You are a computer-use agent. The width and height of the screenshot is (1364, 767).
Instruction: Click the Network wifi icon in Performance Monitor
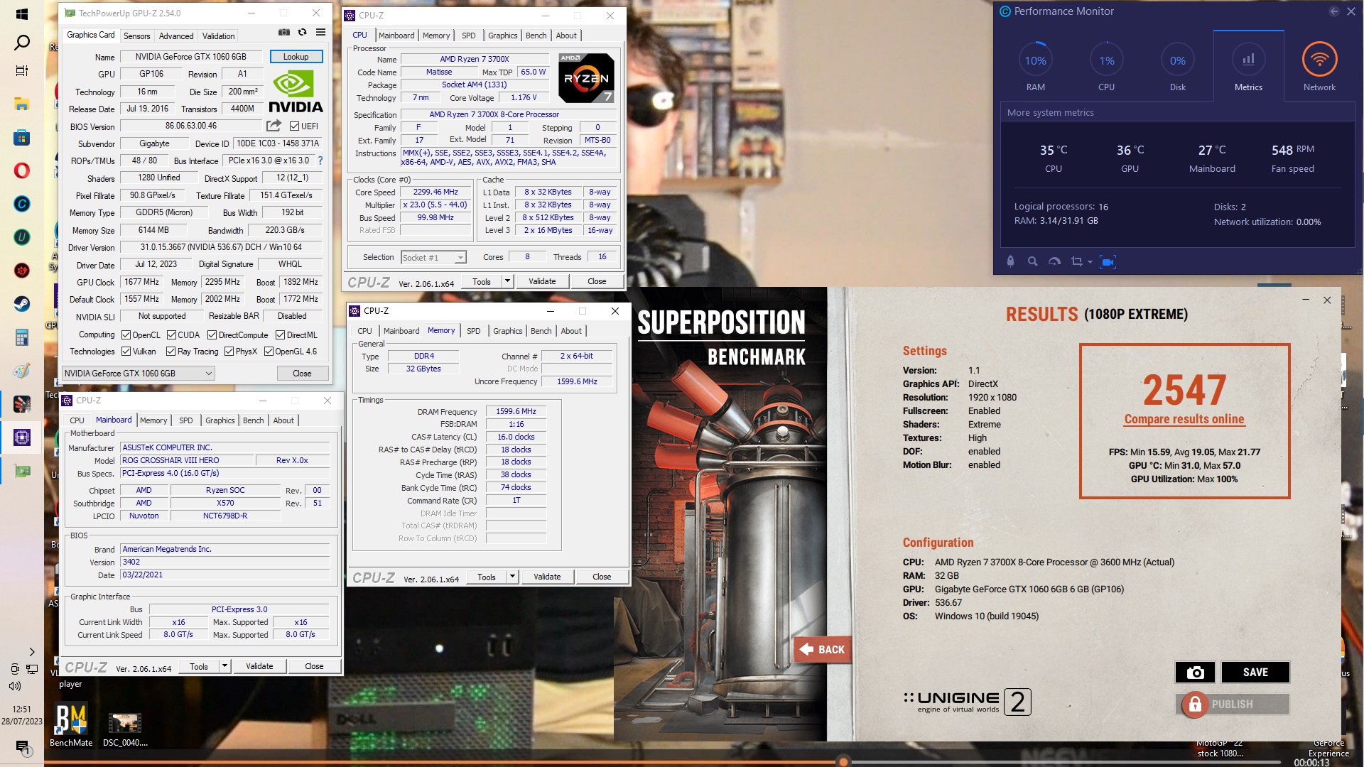coord(1319,60)
